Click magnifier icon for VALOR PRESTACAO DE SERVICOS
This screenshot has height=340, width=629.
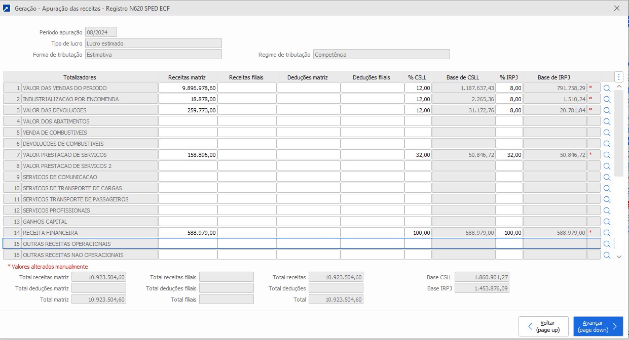coord(607,155)
